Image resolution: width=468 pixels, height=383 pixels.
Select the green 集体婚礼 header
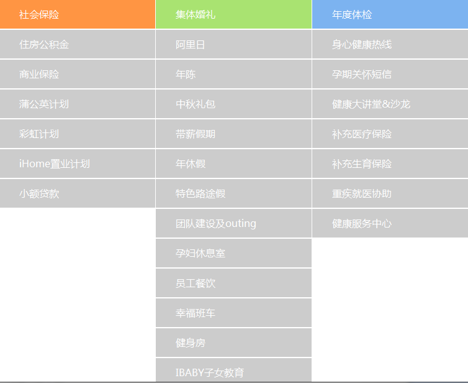tap(233, 14)
